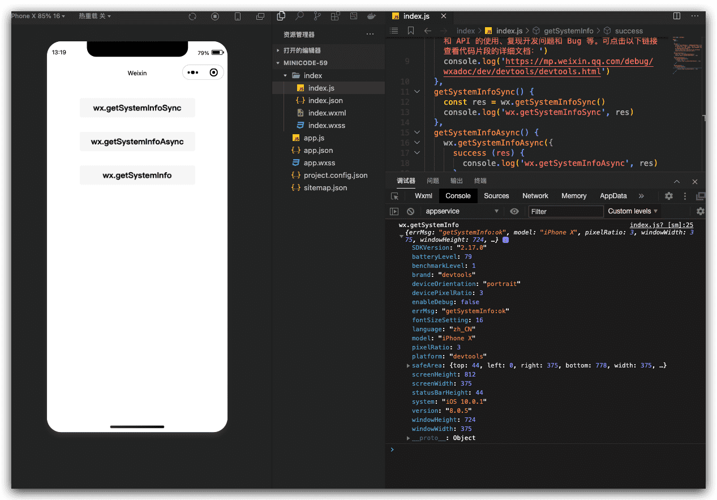The height and width of the screenshot is (500, 717).
Task: Expand the safeArea object in console
Action: pos(409,366)
